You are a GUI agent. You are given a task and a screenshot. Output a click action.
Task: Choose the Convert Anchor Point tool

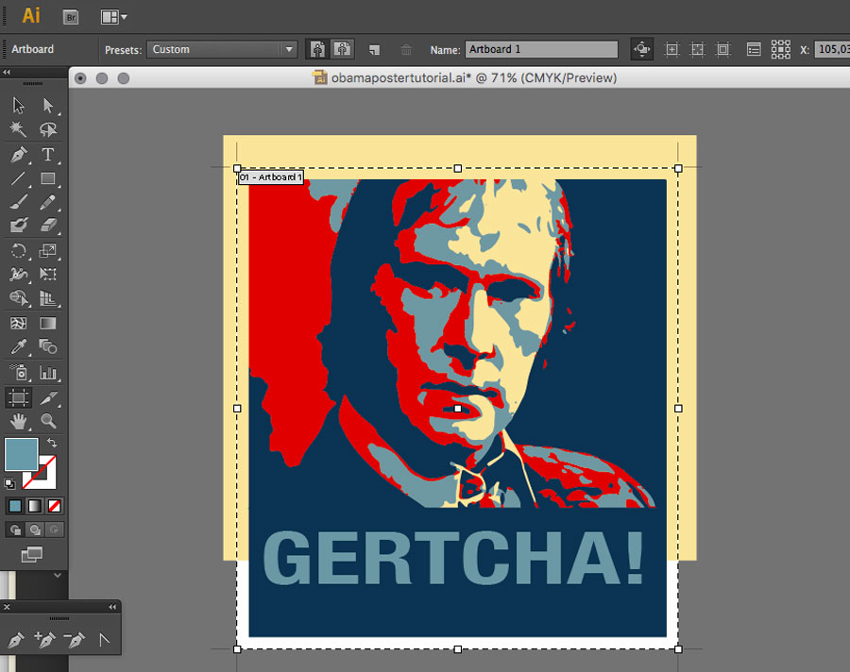104,640
